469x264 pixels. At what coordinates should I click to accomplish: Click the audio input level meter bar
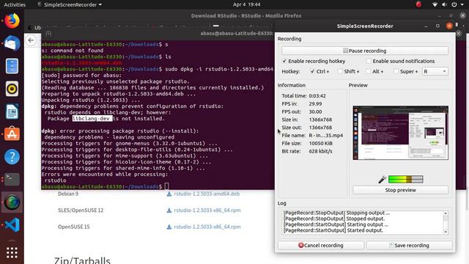[x=405, y=179]
